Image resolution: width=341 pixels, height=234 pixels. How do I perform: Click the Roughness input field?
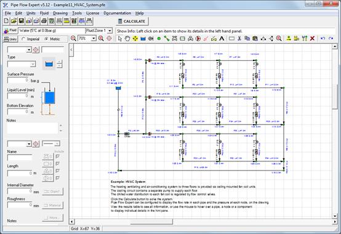20,205
